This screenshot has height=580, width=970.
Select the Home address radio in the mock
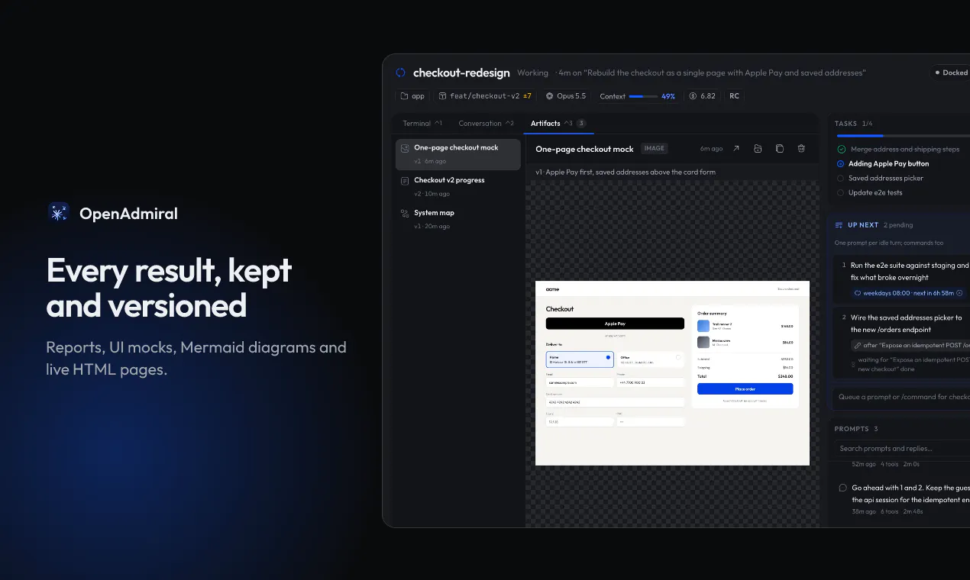click(x=608, y=357)
